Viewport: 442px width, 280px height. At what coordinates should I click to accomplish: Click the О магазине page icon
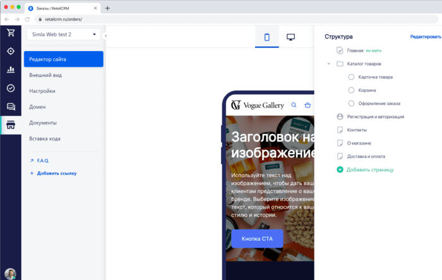tap(340, 143)
